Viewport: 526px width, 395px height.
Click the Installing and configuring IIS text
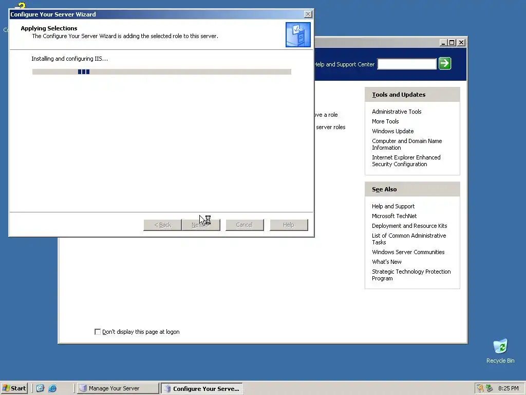tap(70, 59)
